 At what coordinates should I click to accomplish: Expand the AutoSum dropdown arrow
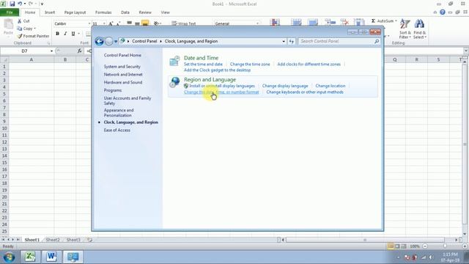tap(396, 21)
